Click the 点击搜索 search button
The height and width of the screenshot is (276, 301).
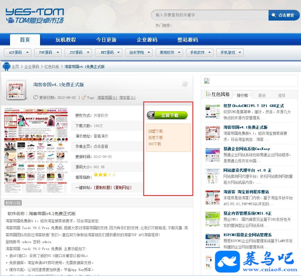click(283, 15)
